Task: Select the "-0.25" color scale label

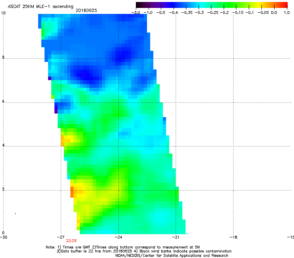Action: [213, 13]
